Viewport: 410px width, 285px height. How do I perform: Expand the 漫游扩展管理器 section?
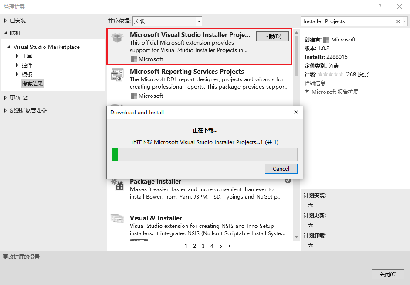(x=5, y=110)
